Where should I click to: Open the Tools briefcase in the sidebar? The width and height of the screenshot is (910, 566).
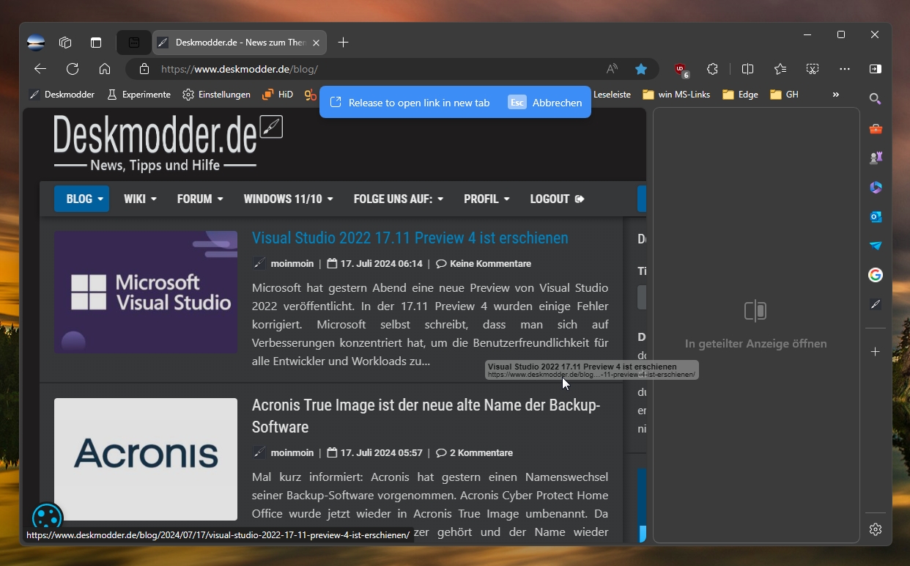[876, 128]
